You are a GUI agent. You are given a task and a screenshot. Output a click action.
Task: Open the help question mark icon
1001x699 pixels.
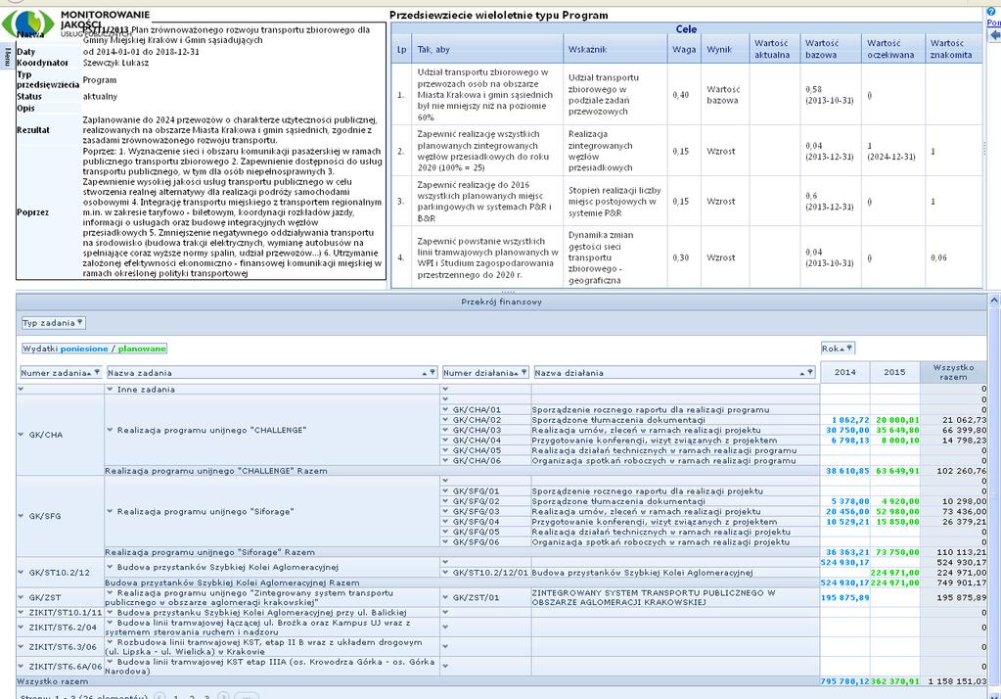pyautogui.click(x=991, y=13)
